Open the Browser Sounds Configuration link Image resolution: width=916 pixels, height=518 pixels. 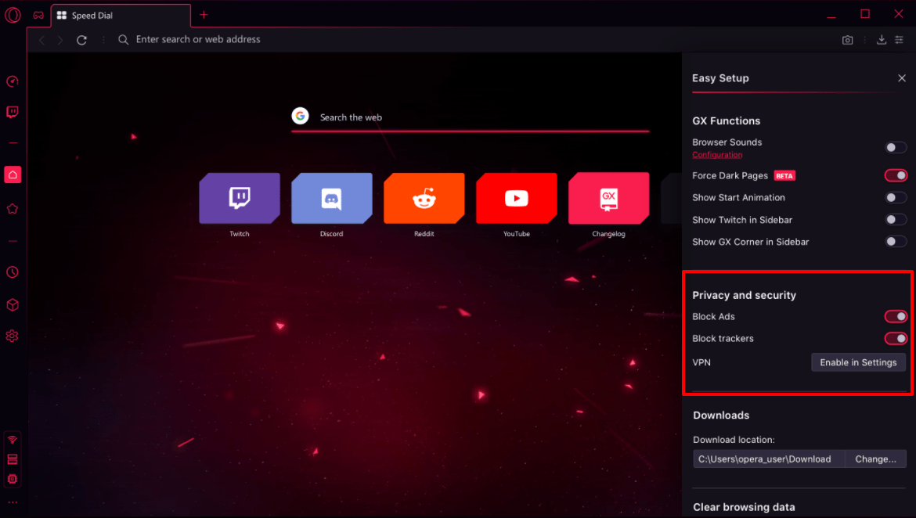click(717, 155)
